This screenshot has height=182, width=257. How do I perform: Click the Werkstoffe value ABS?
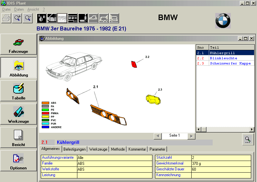coord(115,169)
